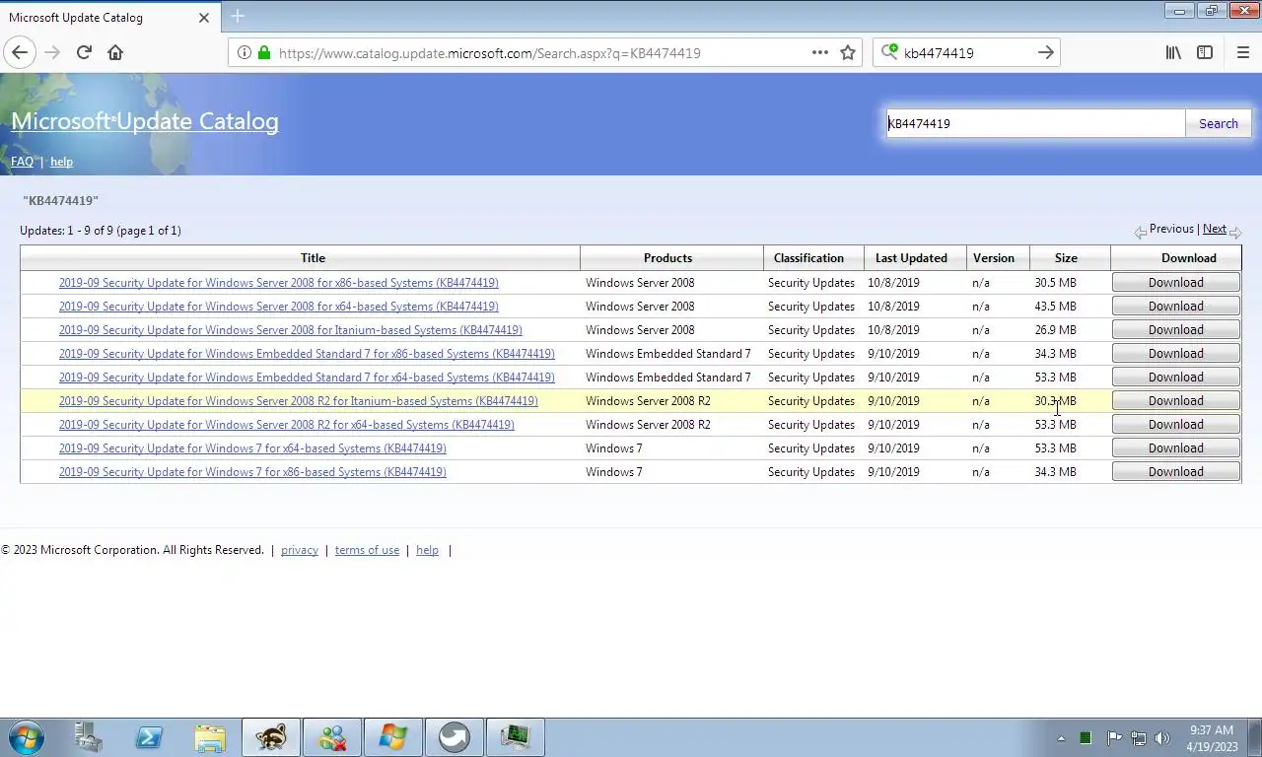The width and height of the screenshot is (1262, 757).
Task: Open Server Manager from the taskbar
Action: (89, 737)
